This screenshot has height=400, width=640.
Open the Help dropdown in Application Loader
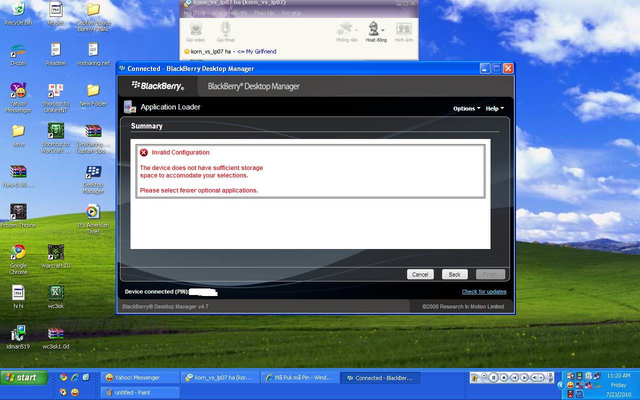494,108
